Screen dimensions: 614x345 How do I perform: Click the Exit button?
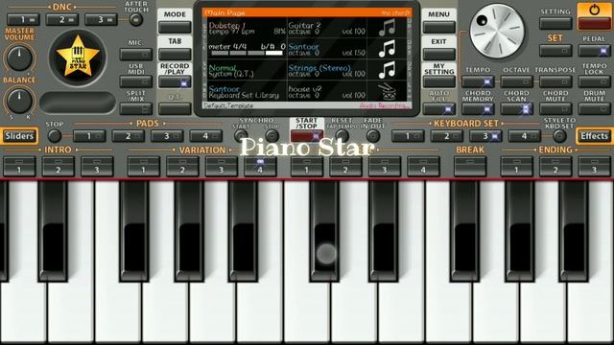(x=439, y=54)
